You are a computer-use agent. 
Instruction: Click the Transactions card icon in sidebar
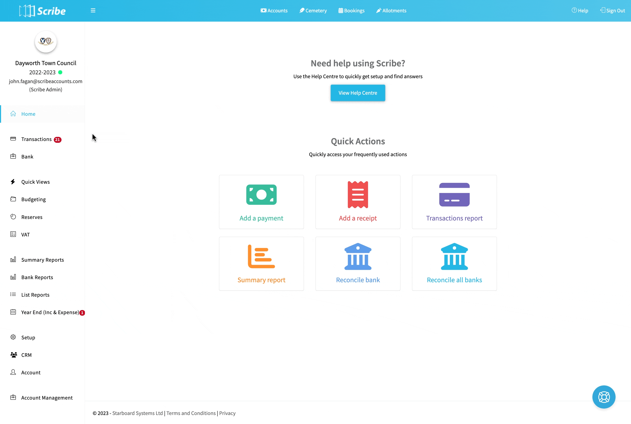(13, 139)
